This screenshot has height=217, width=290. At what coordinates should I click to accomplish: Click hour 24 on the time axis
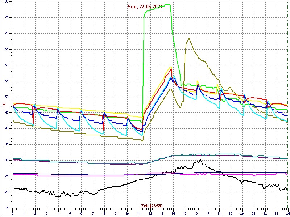pyautogui.click(x=287, y=213)
